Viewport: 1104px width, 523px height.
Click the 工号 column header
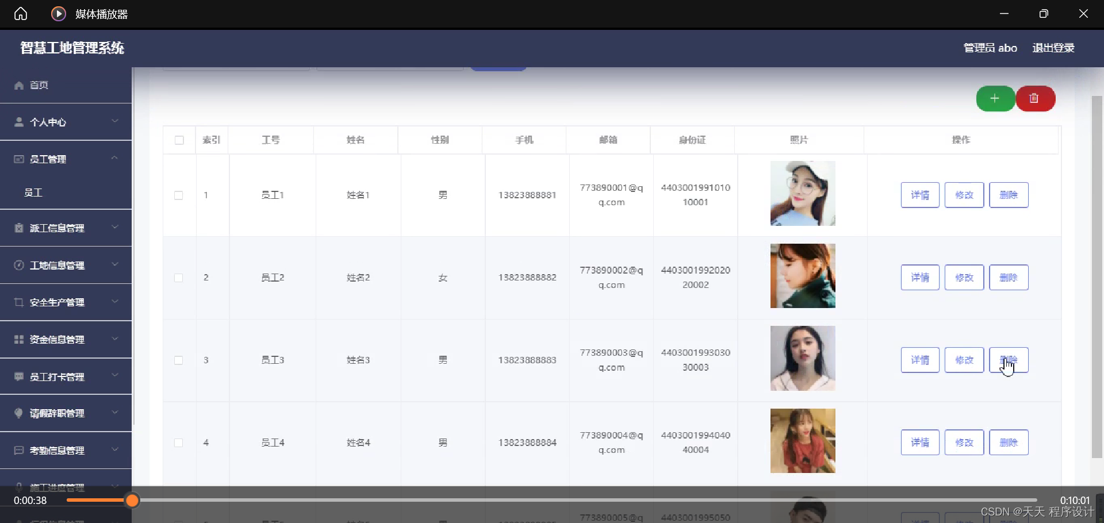[271, 140]
